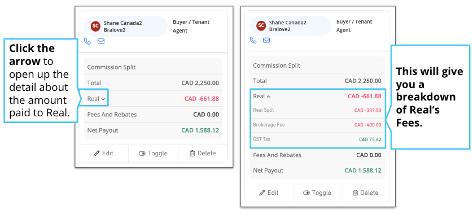This screenshot has height=214, width=473.
Task: Select the Shane Canada2 Bralove2 chip on the right
Action: (x=291, y=25)
